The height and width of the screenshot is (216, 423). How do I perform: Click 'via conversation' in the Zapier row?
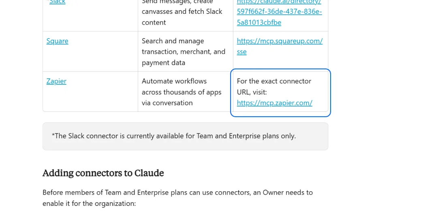click(167, 103)
